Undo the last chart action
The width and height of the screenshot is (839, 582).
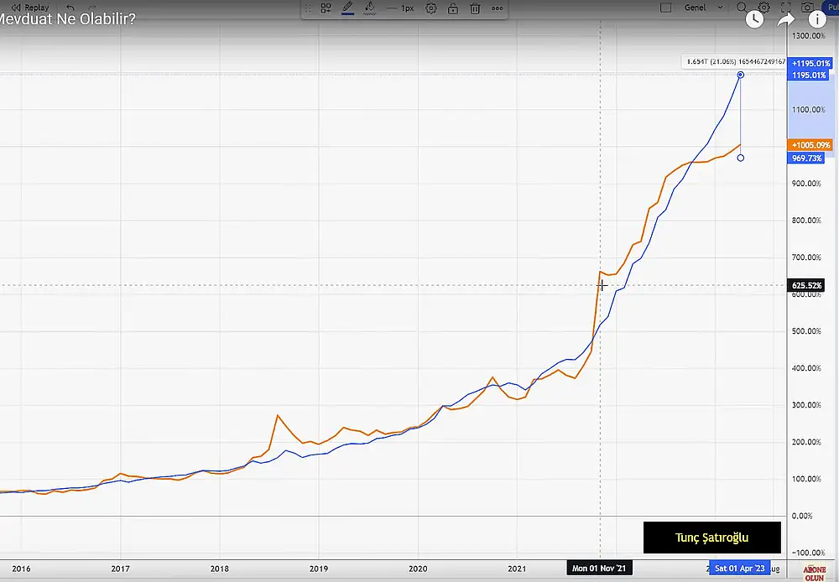70,8
